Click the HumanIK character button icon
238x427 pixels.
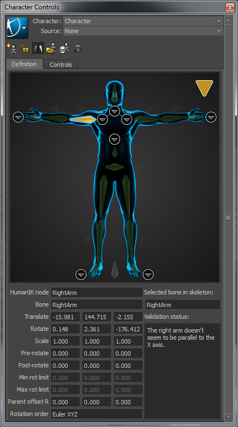(17, 28)
